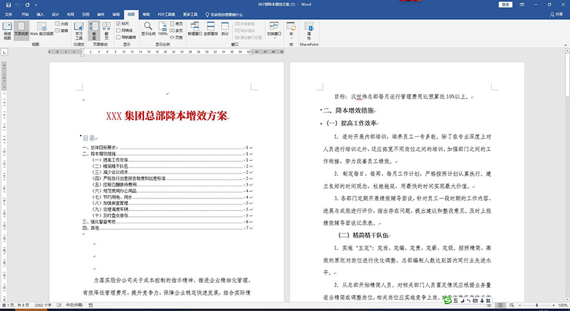Image resolution: width=570 pixels, height=311 pixels.
Task: Toggle the Ruler checkbox (标尺)
Action: [x=123, y=24]
